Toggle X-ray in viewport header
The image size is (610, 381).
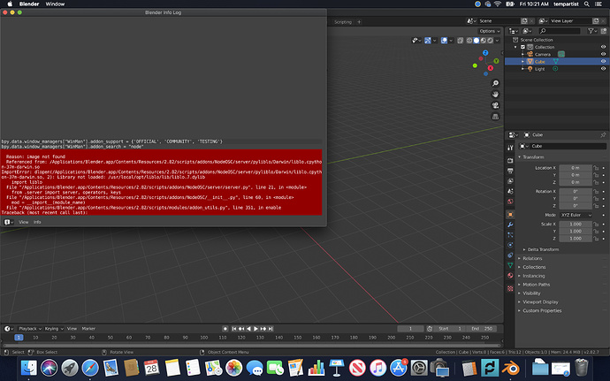coord(460,41)
